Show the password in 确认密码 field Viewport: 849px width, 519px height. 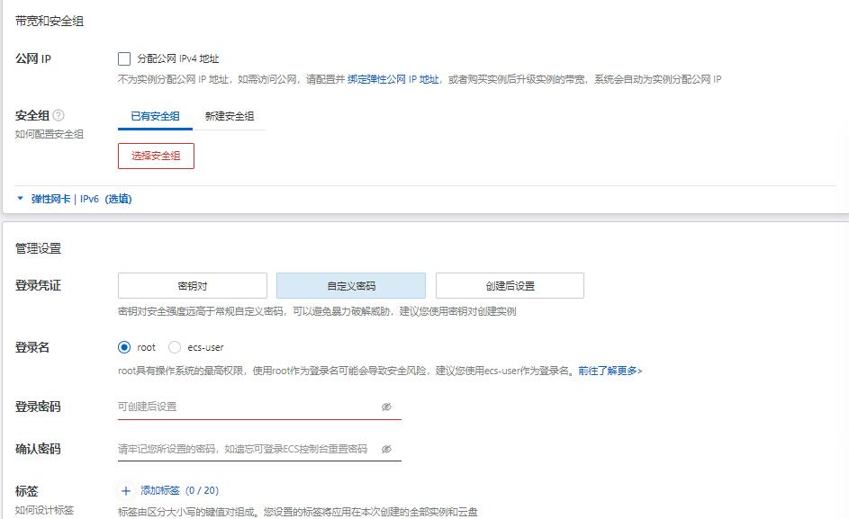coord(386,449)
